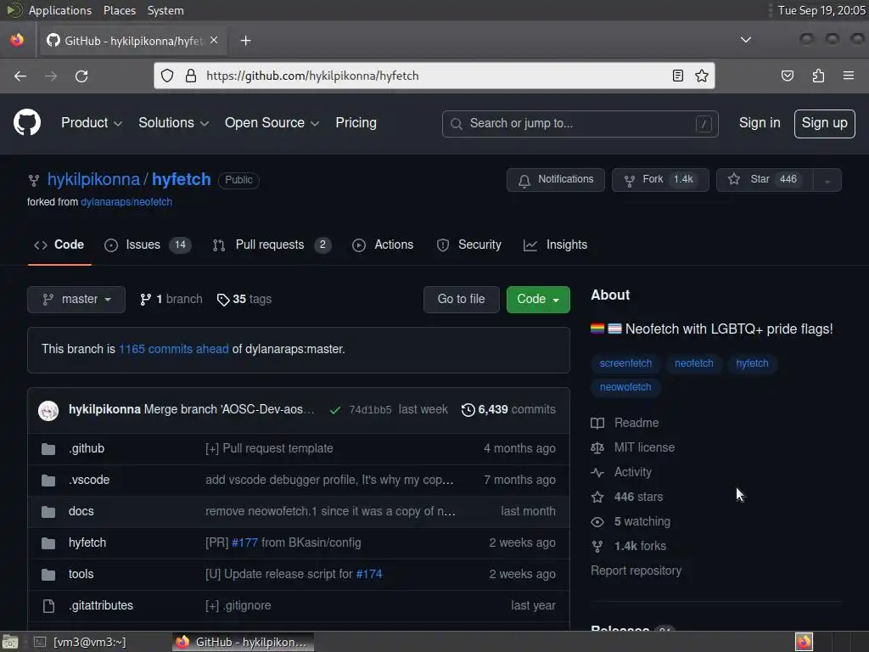The image size is (869, 652).
Task: Open the 5 watching link
Action: point(631,522)
